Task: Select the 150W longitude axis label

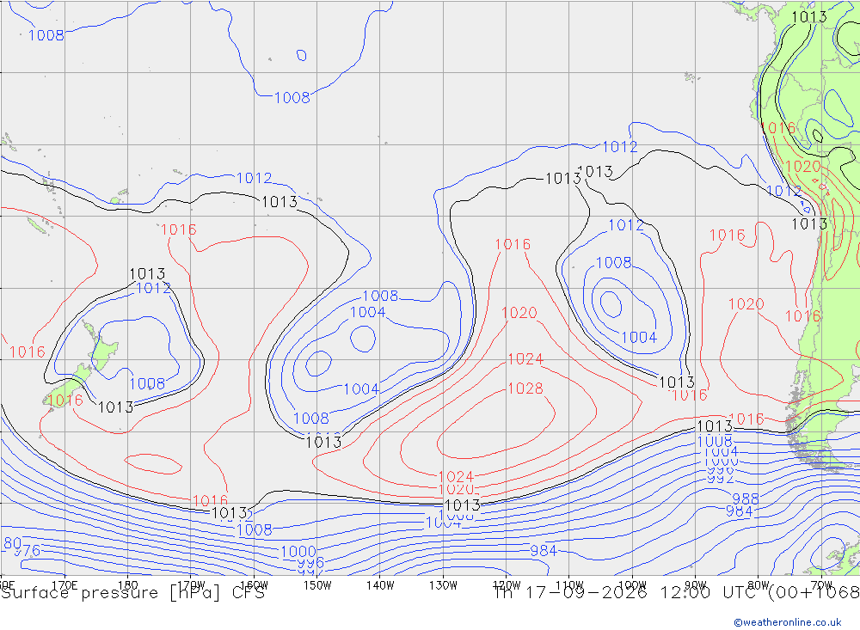Action: pyautogui.click(x=317, y=585)
